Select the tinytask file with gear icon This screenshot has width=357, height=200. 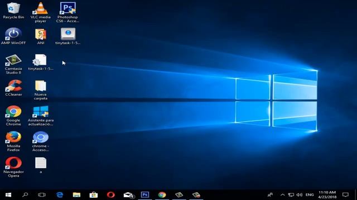[41, 62]
